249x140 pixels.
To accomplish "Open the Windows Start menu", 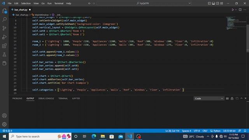I will (x=4, y=136).
